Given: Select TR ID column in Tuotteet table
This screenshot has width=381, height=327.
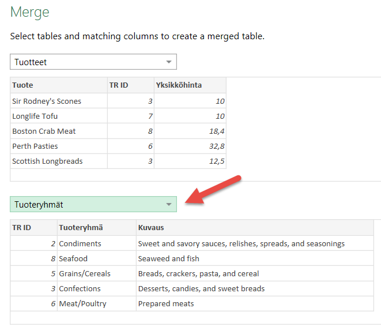Looking at the screenshot, I should pos(130,85).
